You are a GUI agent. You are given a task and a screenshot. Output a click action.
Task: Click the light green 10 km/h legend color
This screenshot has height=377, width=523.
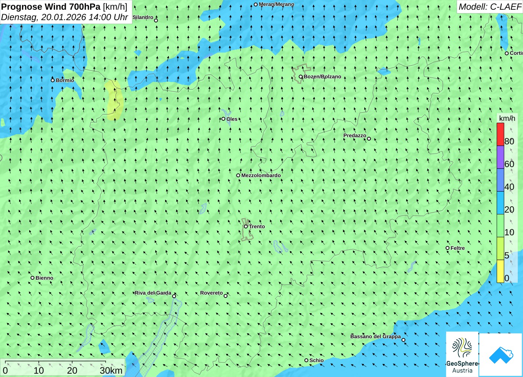[500, 225]
